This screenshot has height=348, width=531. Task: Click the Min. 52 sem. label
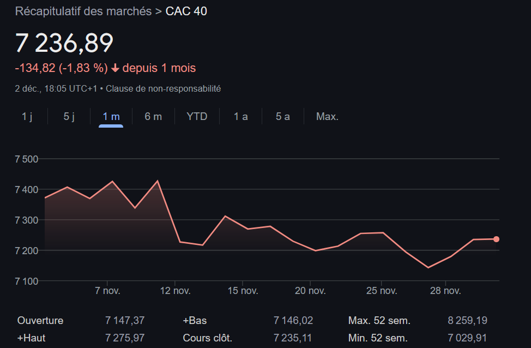click(x=378, y=338)
